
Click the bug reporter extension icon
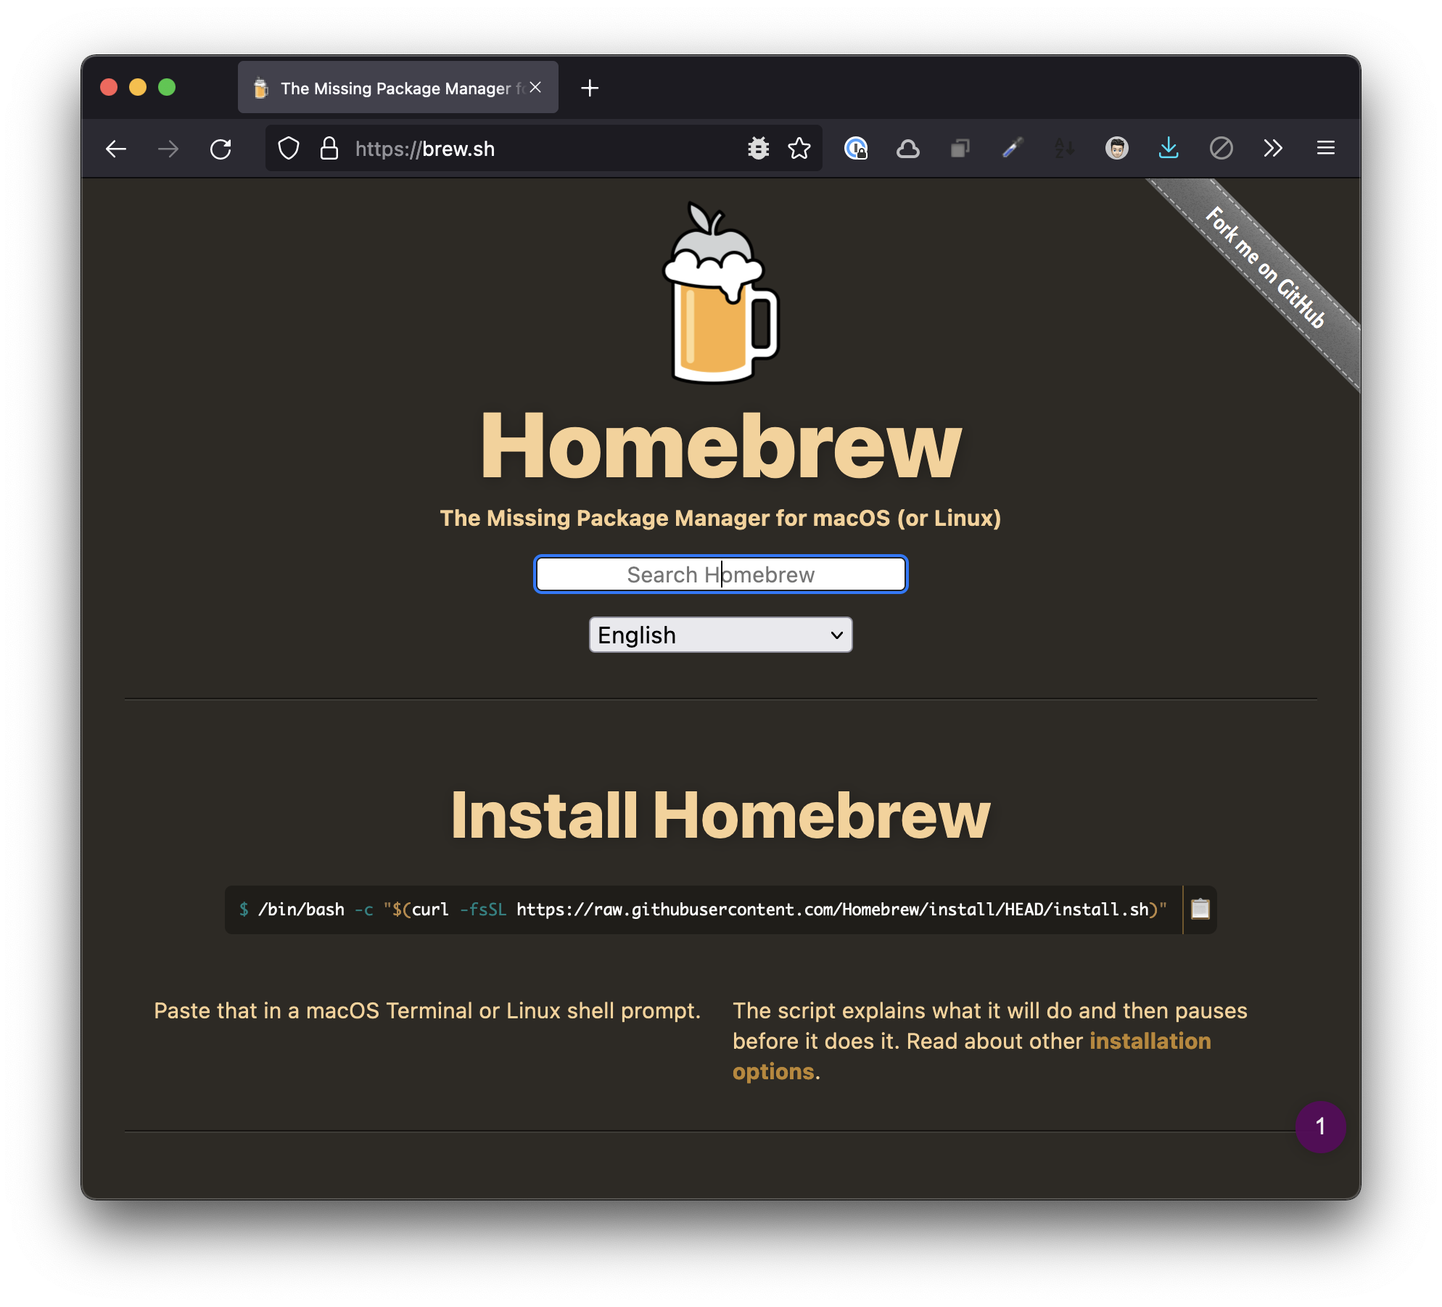pos(757,149)
